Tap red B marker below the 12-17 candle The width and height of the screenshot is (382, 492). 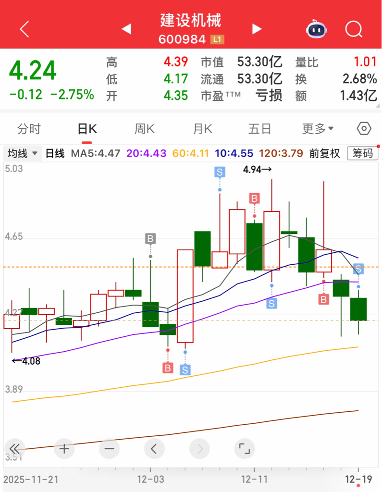click(x=323, y=299)
